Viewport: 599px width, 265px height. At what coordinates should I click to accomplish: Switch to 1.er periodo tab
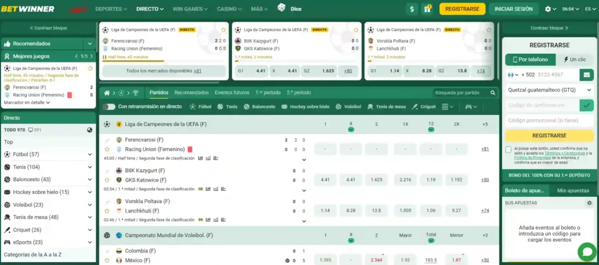pyautogui.click(x=268, y=93)
